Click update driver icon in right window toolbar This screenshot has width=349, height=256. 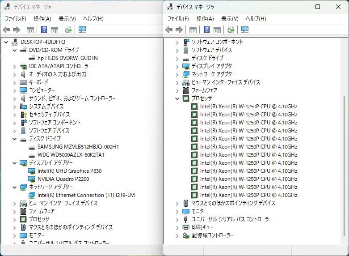tap(231, 30)
